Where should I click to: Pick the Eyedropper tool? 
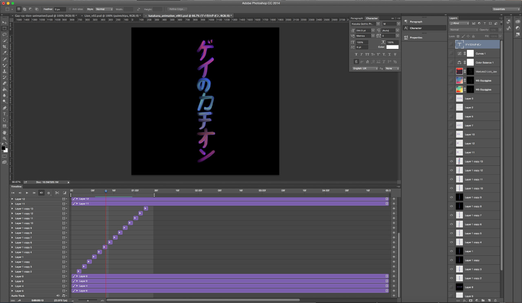(x=4, y=53)
